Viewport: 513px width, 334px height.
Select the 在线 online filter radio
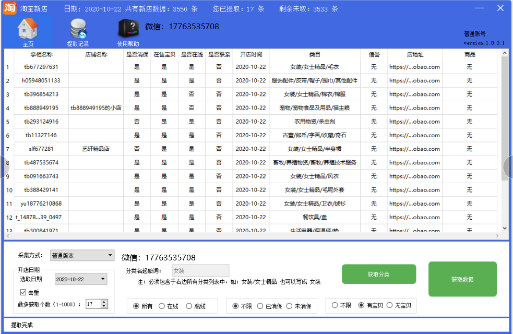(x=162, y=306)
